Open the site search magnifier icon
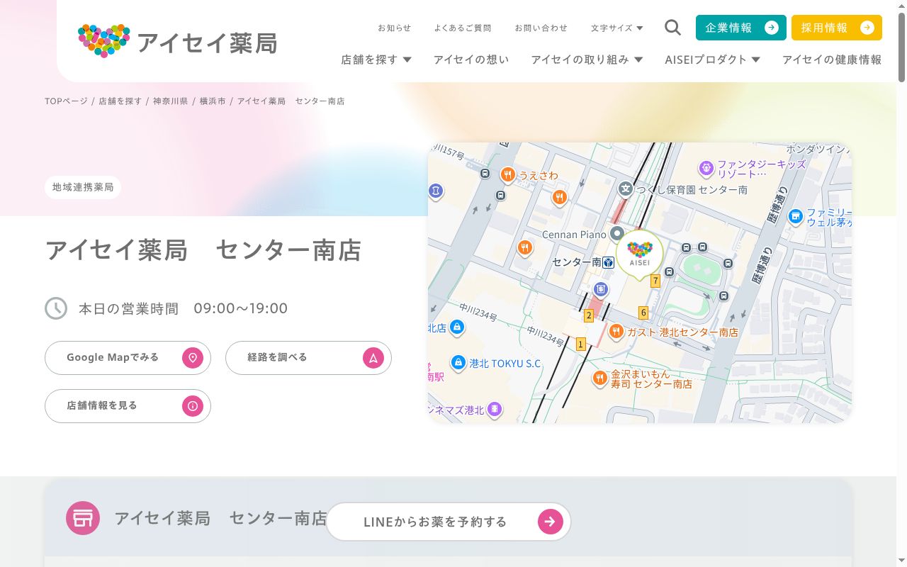The width and height of the screenshot is (907, 567). point(672,28)
